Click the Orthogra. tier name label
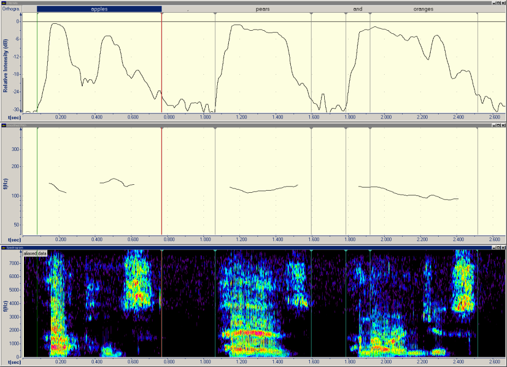The width and height of the screenshot is (507, 367). click(x=11, y=9)
